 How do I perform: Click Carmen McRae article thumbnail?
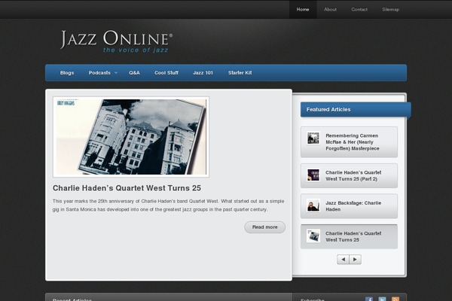click(x=313, y=138)
